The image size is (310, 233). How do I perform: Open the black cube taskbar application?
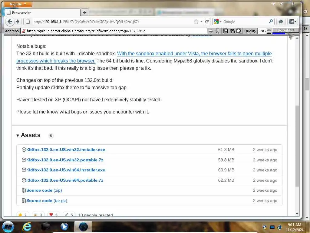[x=46, y=227]
